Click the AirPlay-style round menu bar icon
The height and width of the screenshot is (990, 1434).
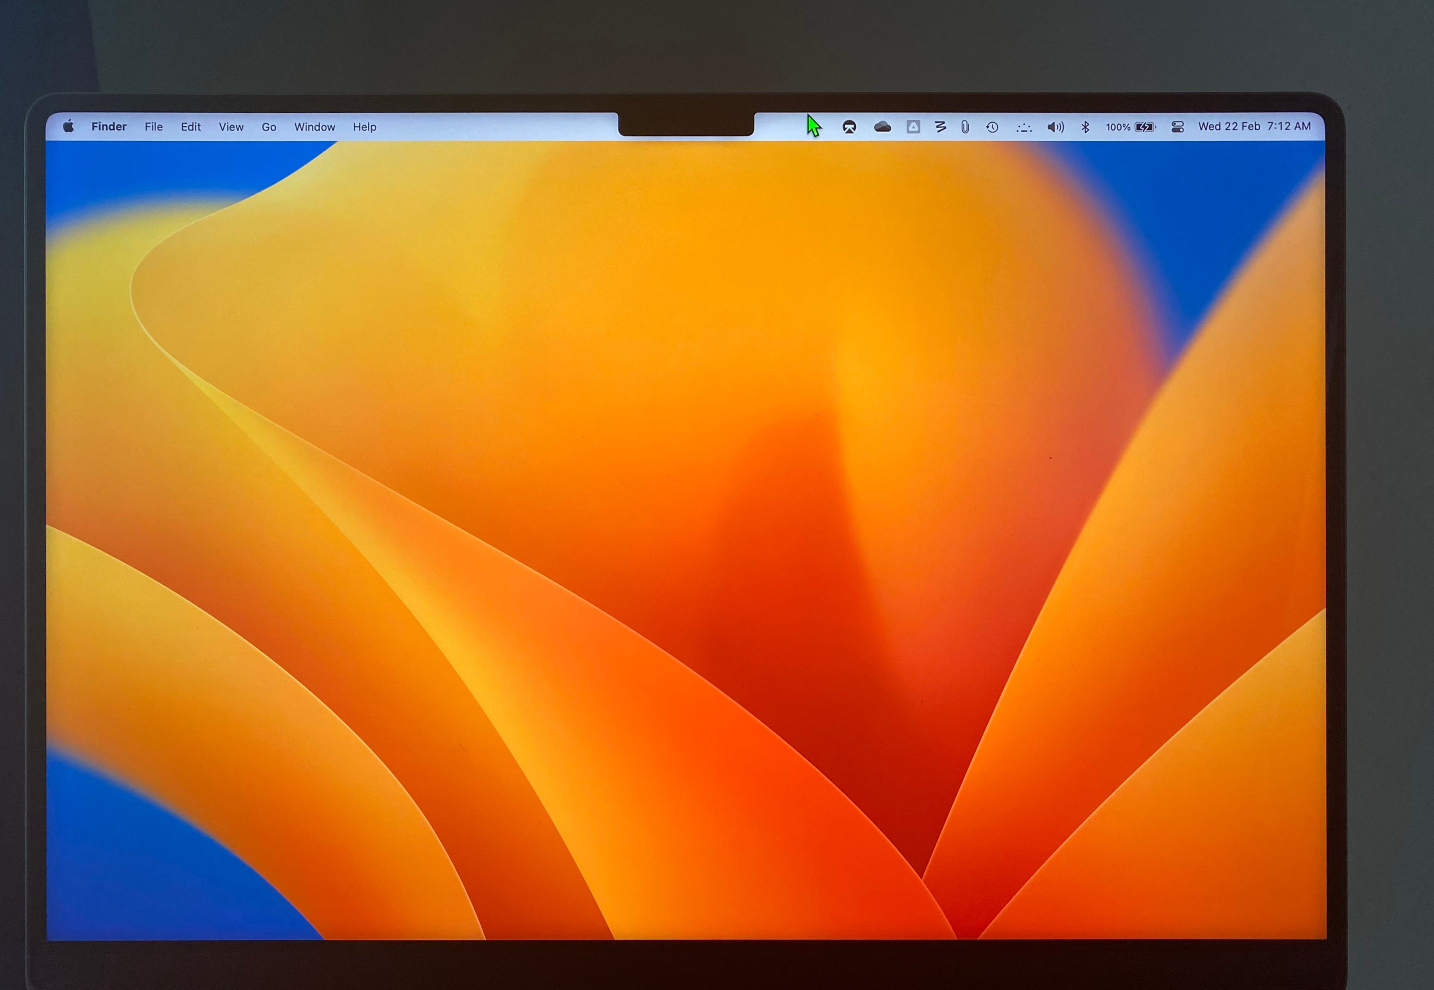(x=850, y=127)
